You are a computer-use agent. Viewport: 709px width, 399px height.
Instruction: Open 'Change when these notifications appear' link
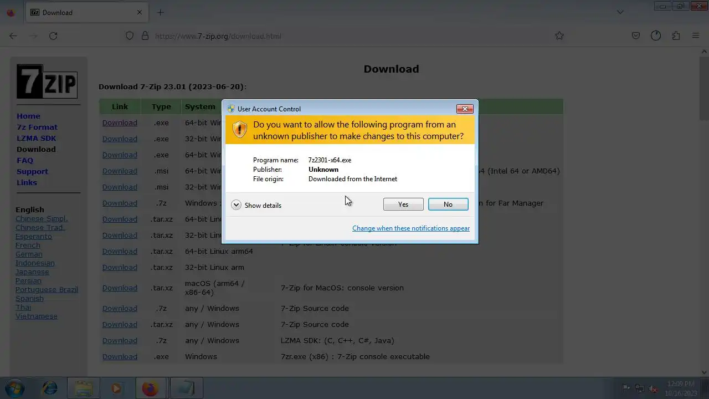(411, 228)
